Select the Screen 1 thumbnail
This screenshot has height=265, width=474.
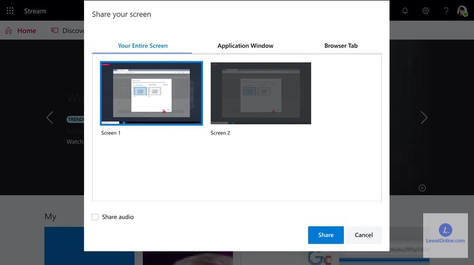pyautogui.click(x=152, y=93)
